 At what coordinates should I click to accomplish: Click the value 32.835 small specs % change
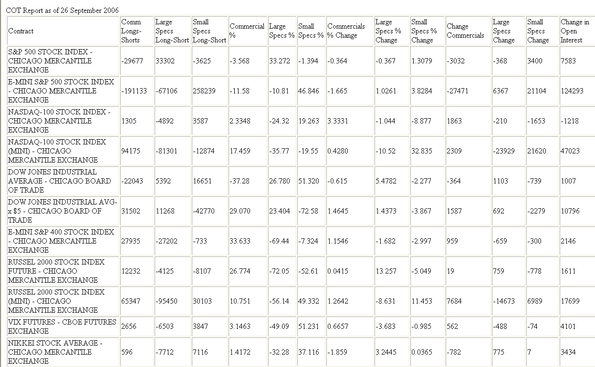[x=422, y=151]
